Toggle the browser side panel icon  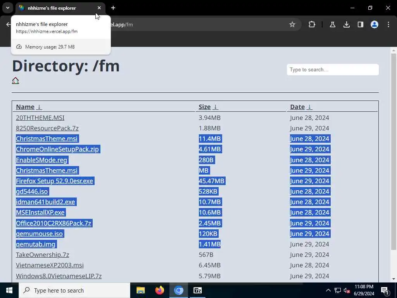[x=360, y=24]
